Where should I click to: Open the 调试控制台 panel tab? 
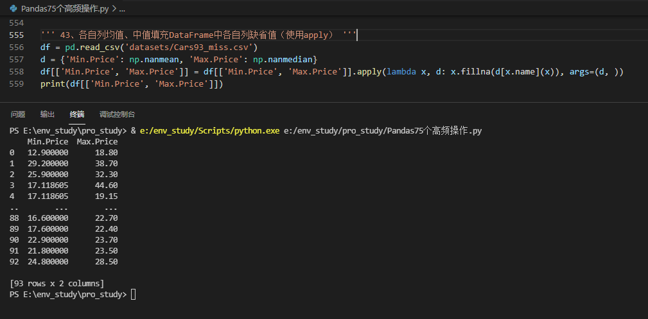coord(117,114)
